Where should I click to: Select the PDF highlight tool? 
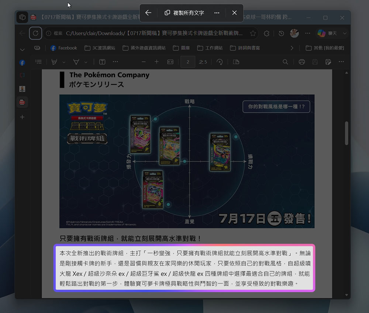pyautogui.click(x=54, y=62)
